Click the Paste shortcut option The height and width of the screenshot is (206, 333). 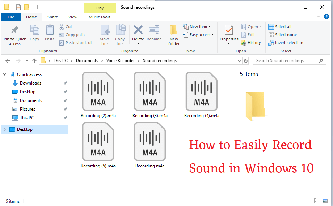point(75,43)
